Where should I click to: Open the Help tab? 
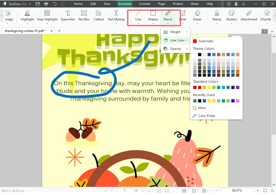click(x=210, y=4)
